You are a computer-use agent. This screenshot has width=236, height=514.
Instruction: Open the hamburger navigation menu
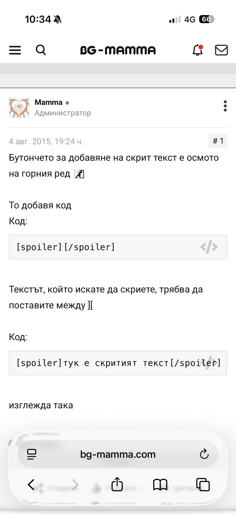(15, 50)
